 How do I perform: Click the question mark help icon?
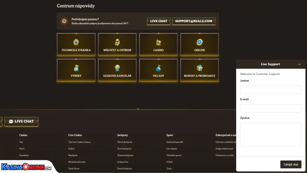[x=64, y=21]
